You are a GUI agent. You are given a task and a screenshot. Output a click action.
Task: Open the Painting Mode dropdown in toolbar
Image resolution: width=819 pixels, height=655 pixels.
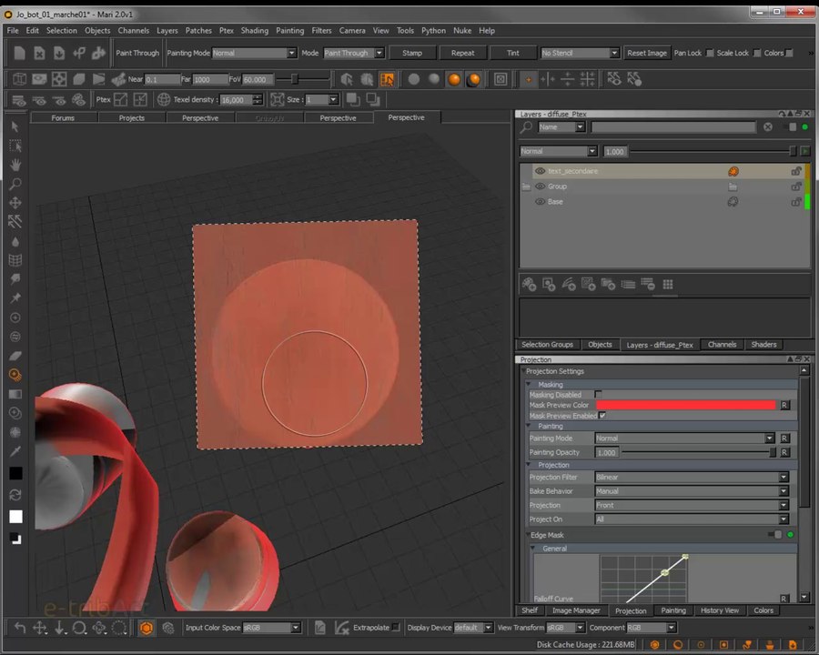(254, 53)
